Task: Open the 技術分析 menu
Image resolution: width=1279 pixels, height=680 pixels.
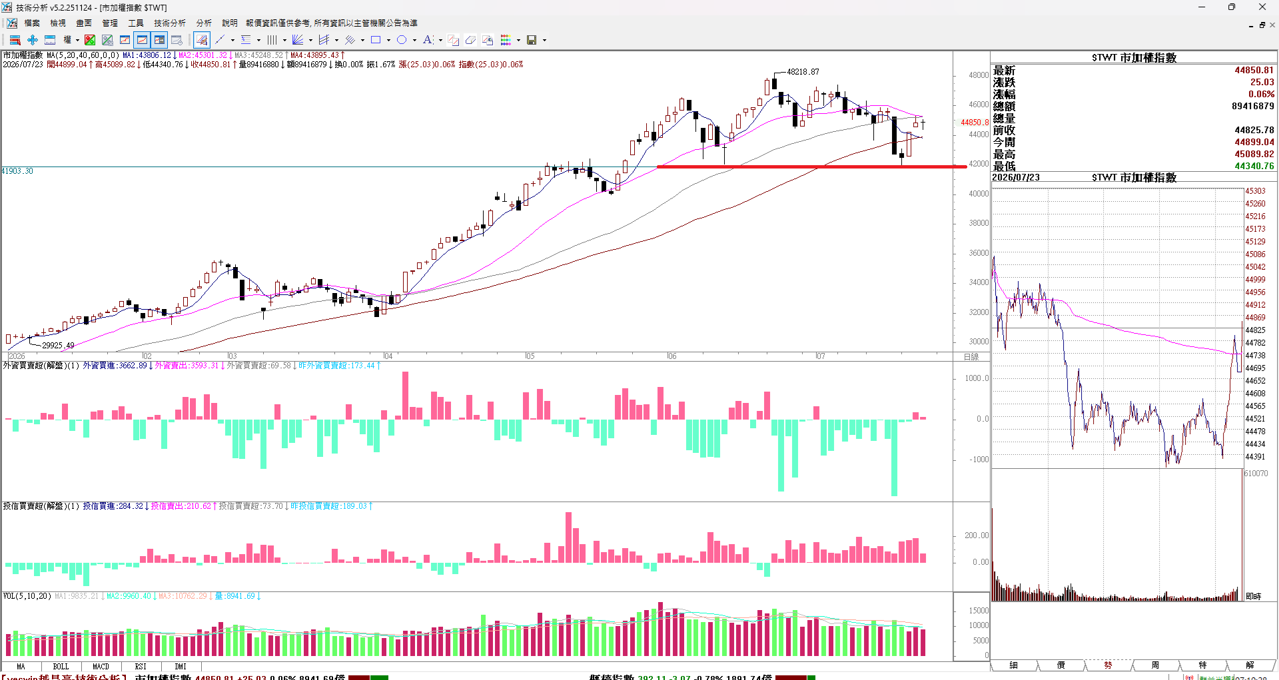Action: click(170, 23)
